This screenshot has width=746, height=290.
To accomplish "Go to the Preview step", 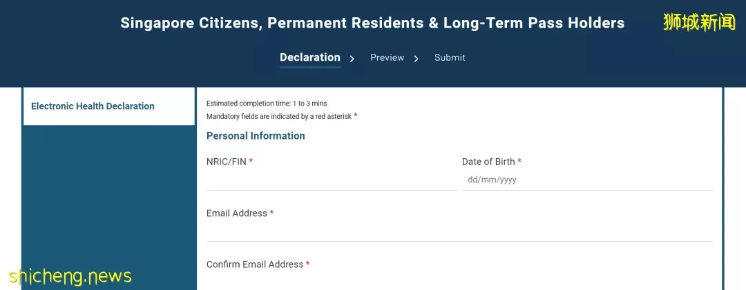I will coord(388,57).
